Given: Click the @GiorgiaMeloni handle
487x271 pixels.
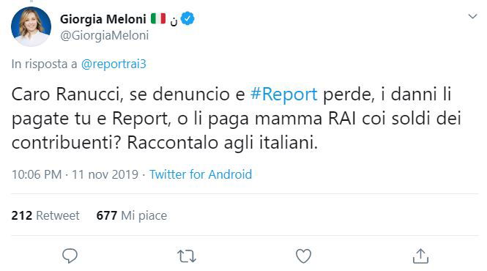Looking at the screenshot, I should click(104, 35).
